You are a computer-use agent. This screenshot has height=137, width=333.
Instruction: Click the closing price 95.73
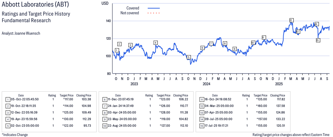point(87,125)
